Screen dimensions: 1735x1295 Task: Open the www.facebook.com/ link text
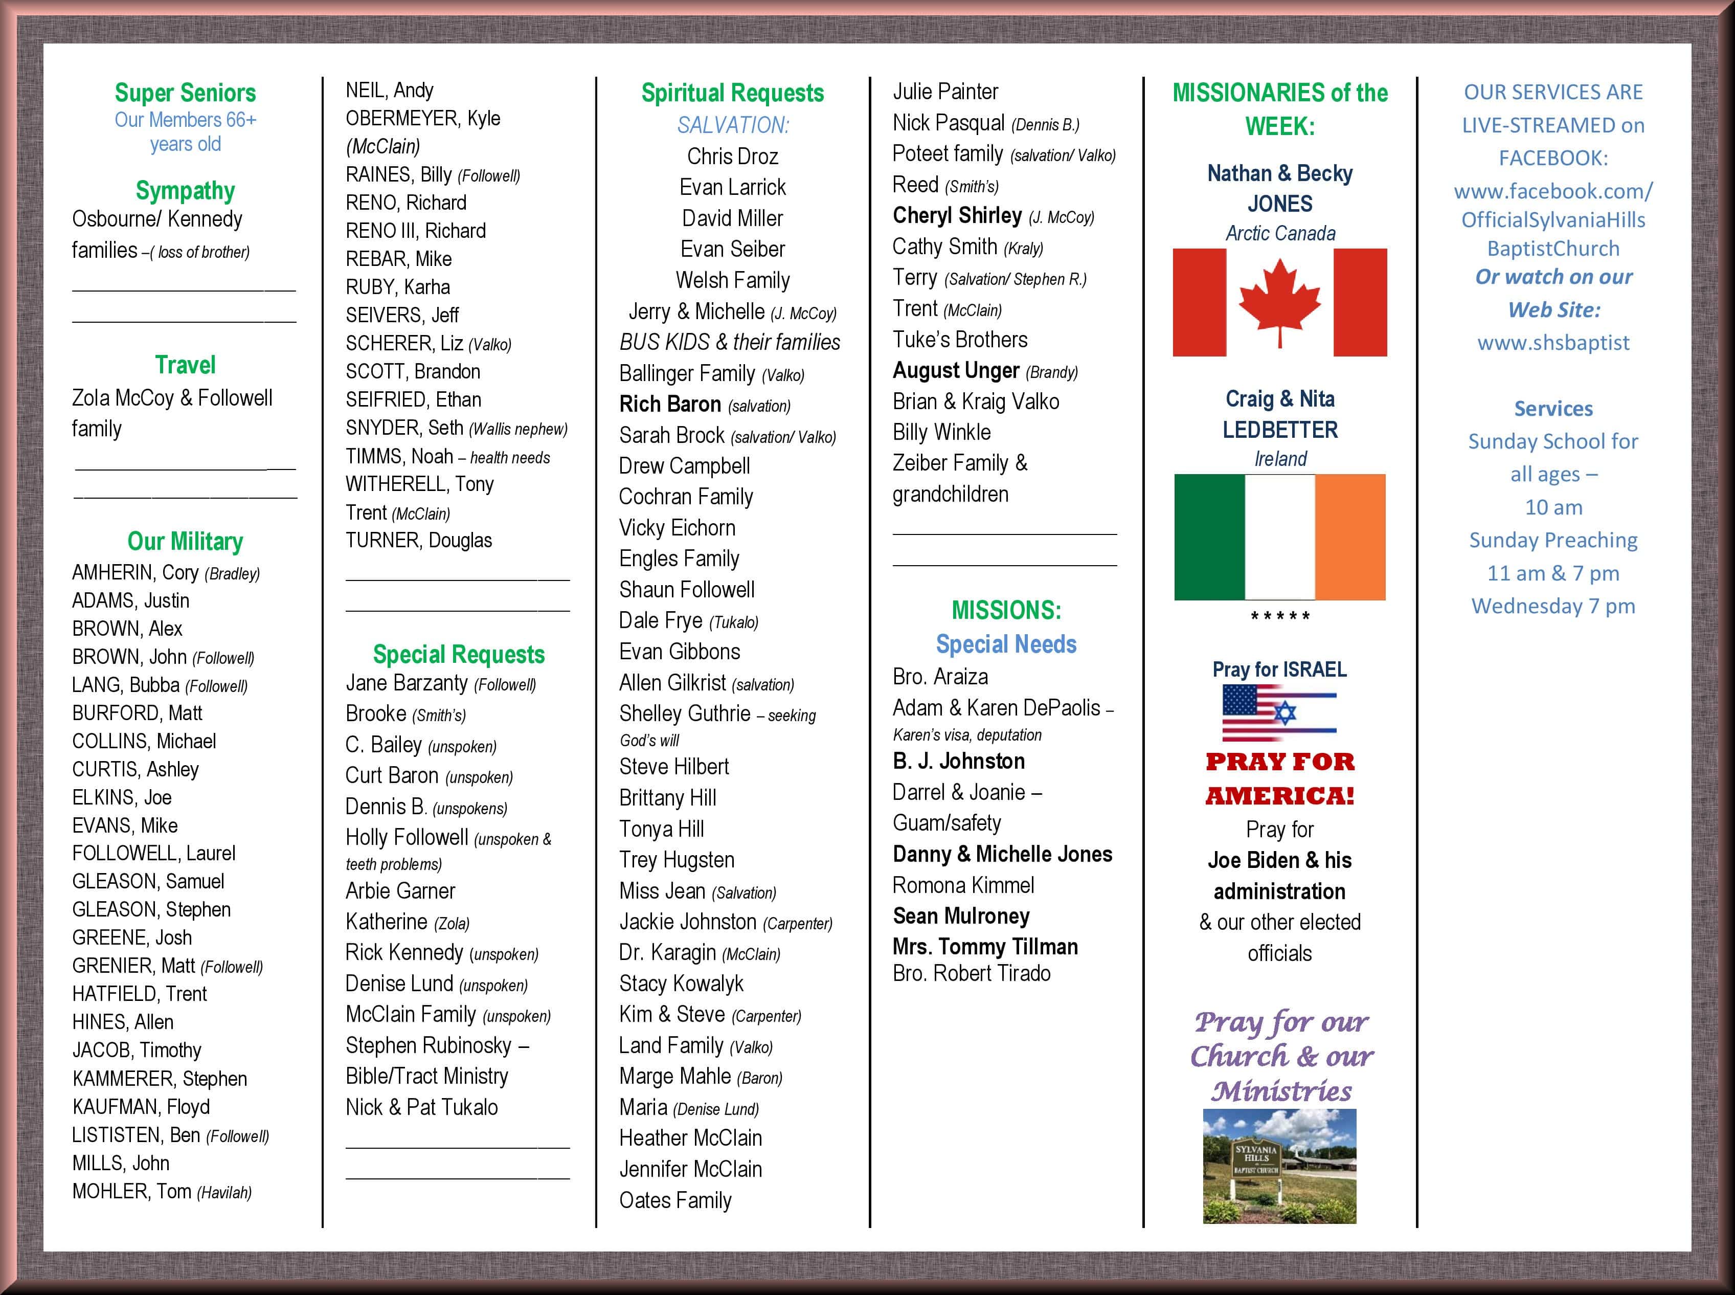(x=1553, y=191)
